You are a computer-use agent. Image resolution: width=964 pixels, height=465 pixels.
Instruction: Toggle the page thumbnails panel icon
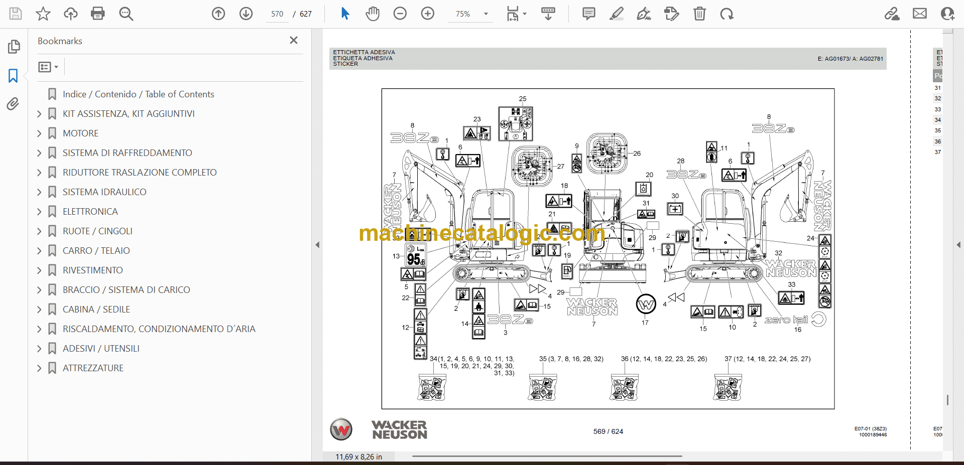pos(14,47)
